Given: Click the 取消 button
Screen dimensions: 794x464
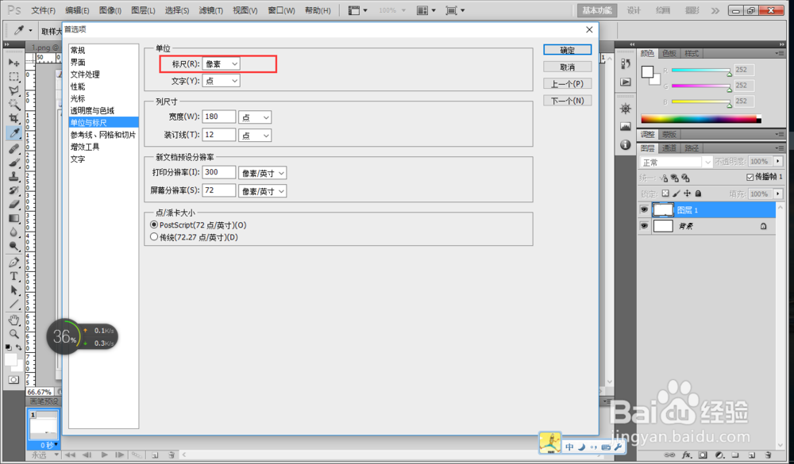Looking at the screenshot, I should 567,67.
